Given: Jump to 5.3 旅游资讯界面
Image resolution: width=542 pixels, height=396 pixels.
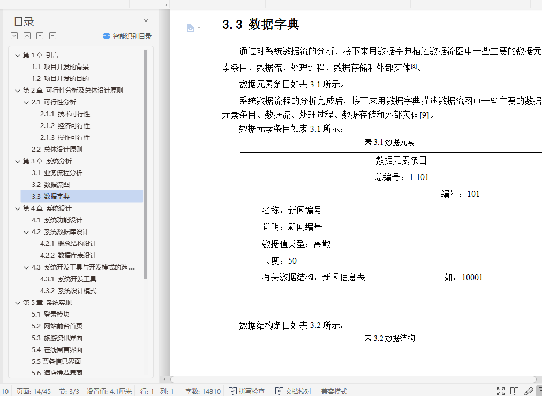Looking at the screenshot, I should [57, 338].
